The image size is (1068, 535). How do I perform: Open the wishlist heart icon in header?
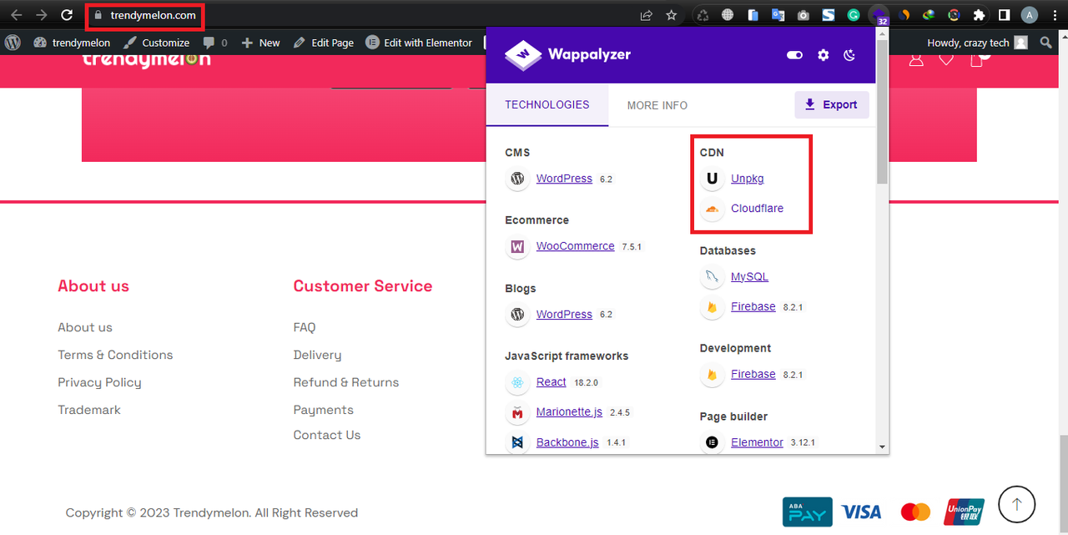point(946,59)
